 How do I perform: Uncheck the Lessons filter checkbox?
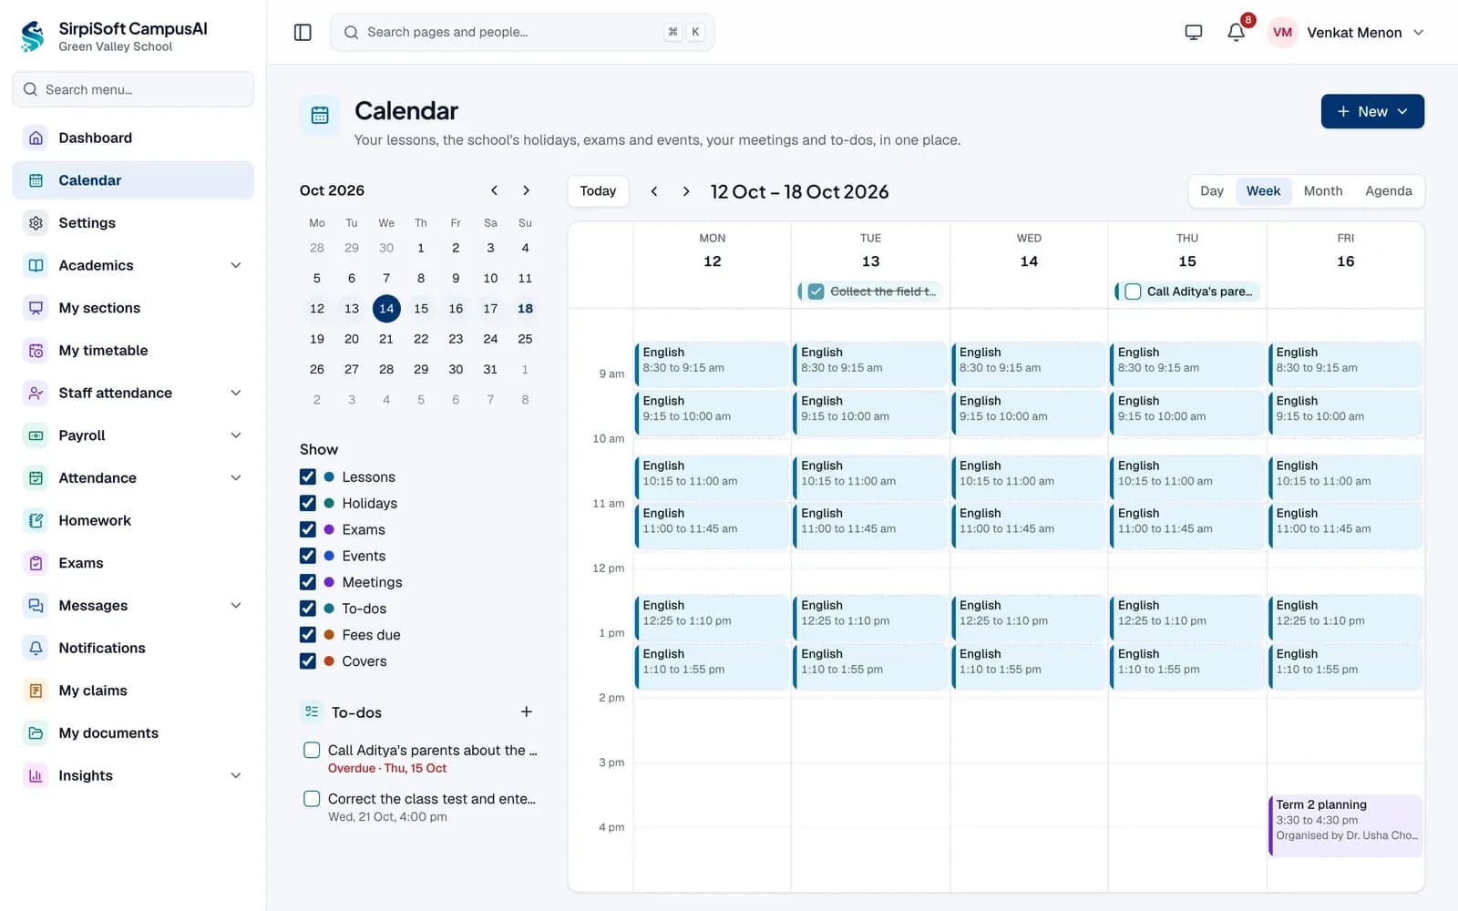[x=308, y=476]
